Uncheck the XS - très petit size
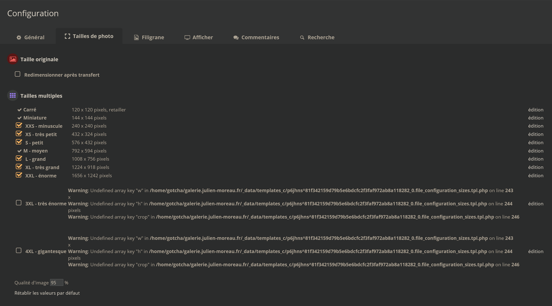Viewport: 552px width, 306px height. click(19, 133)
